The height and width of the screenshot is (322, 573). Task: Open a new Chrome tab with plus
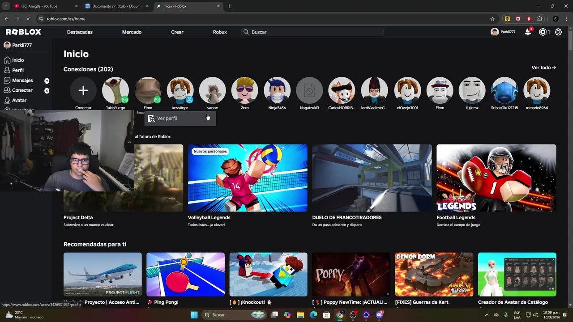(229, 6)
